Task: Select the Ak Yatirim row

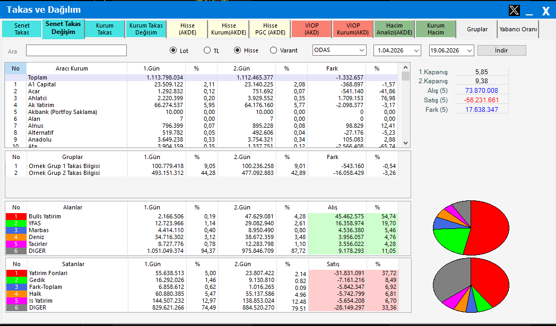Action: [201, 105]
